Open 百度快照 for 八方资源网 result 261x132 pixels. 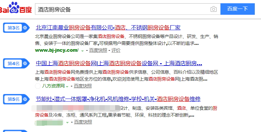(83, 86)
